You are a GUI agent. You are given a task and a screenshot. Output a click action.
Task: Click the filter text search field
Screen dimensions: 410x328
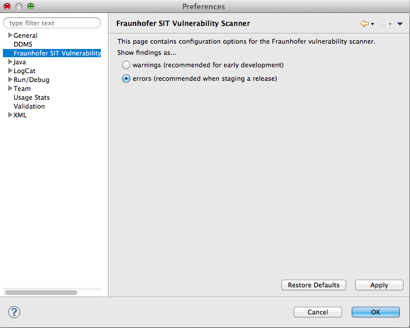[x=52, y=23]
